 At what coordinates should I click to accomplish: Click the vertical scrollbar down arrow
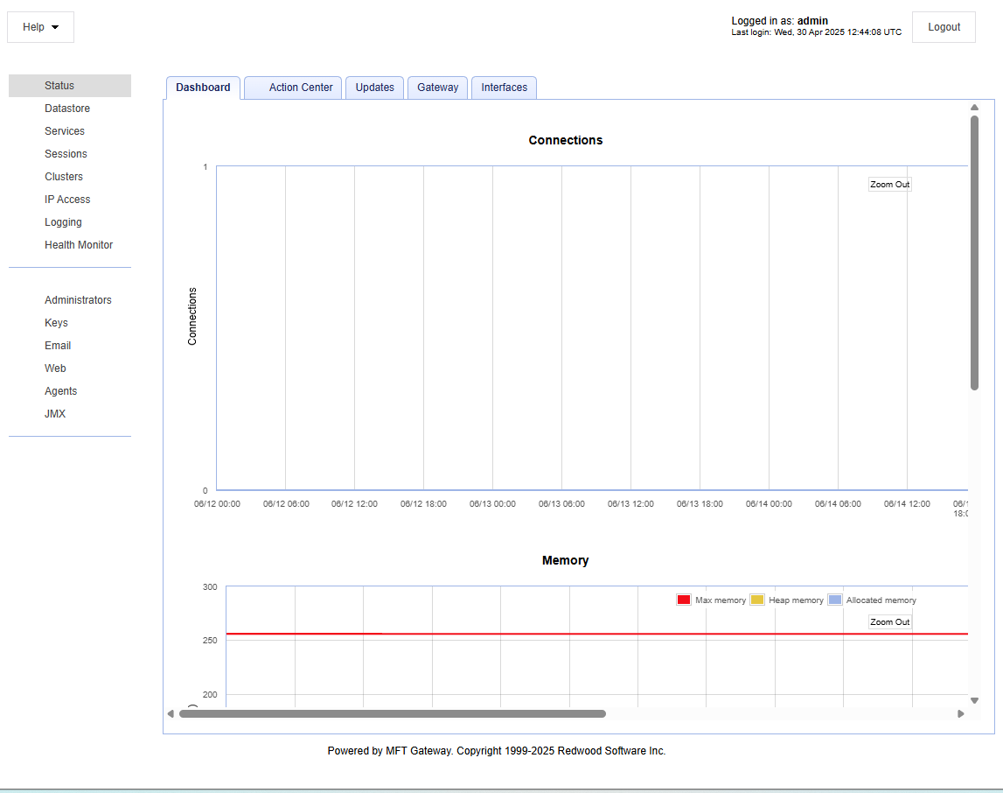tap(974, 701)
